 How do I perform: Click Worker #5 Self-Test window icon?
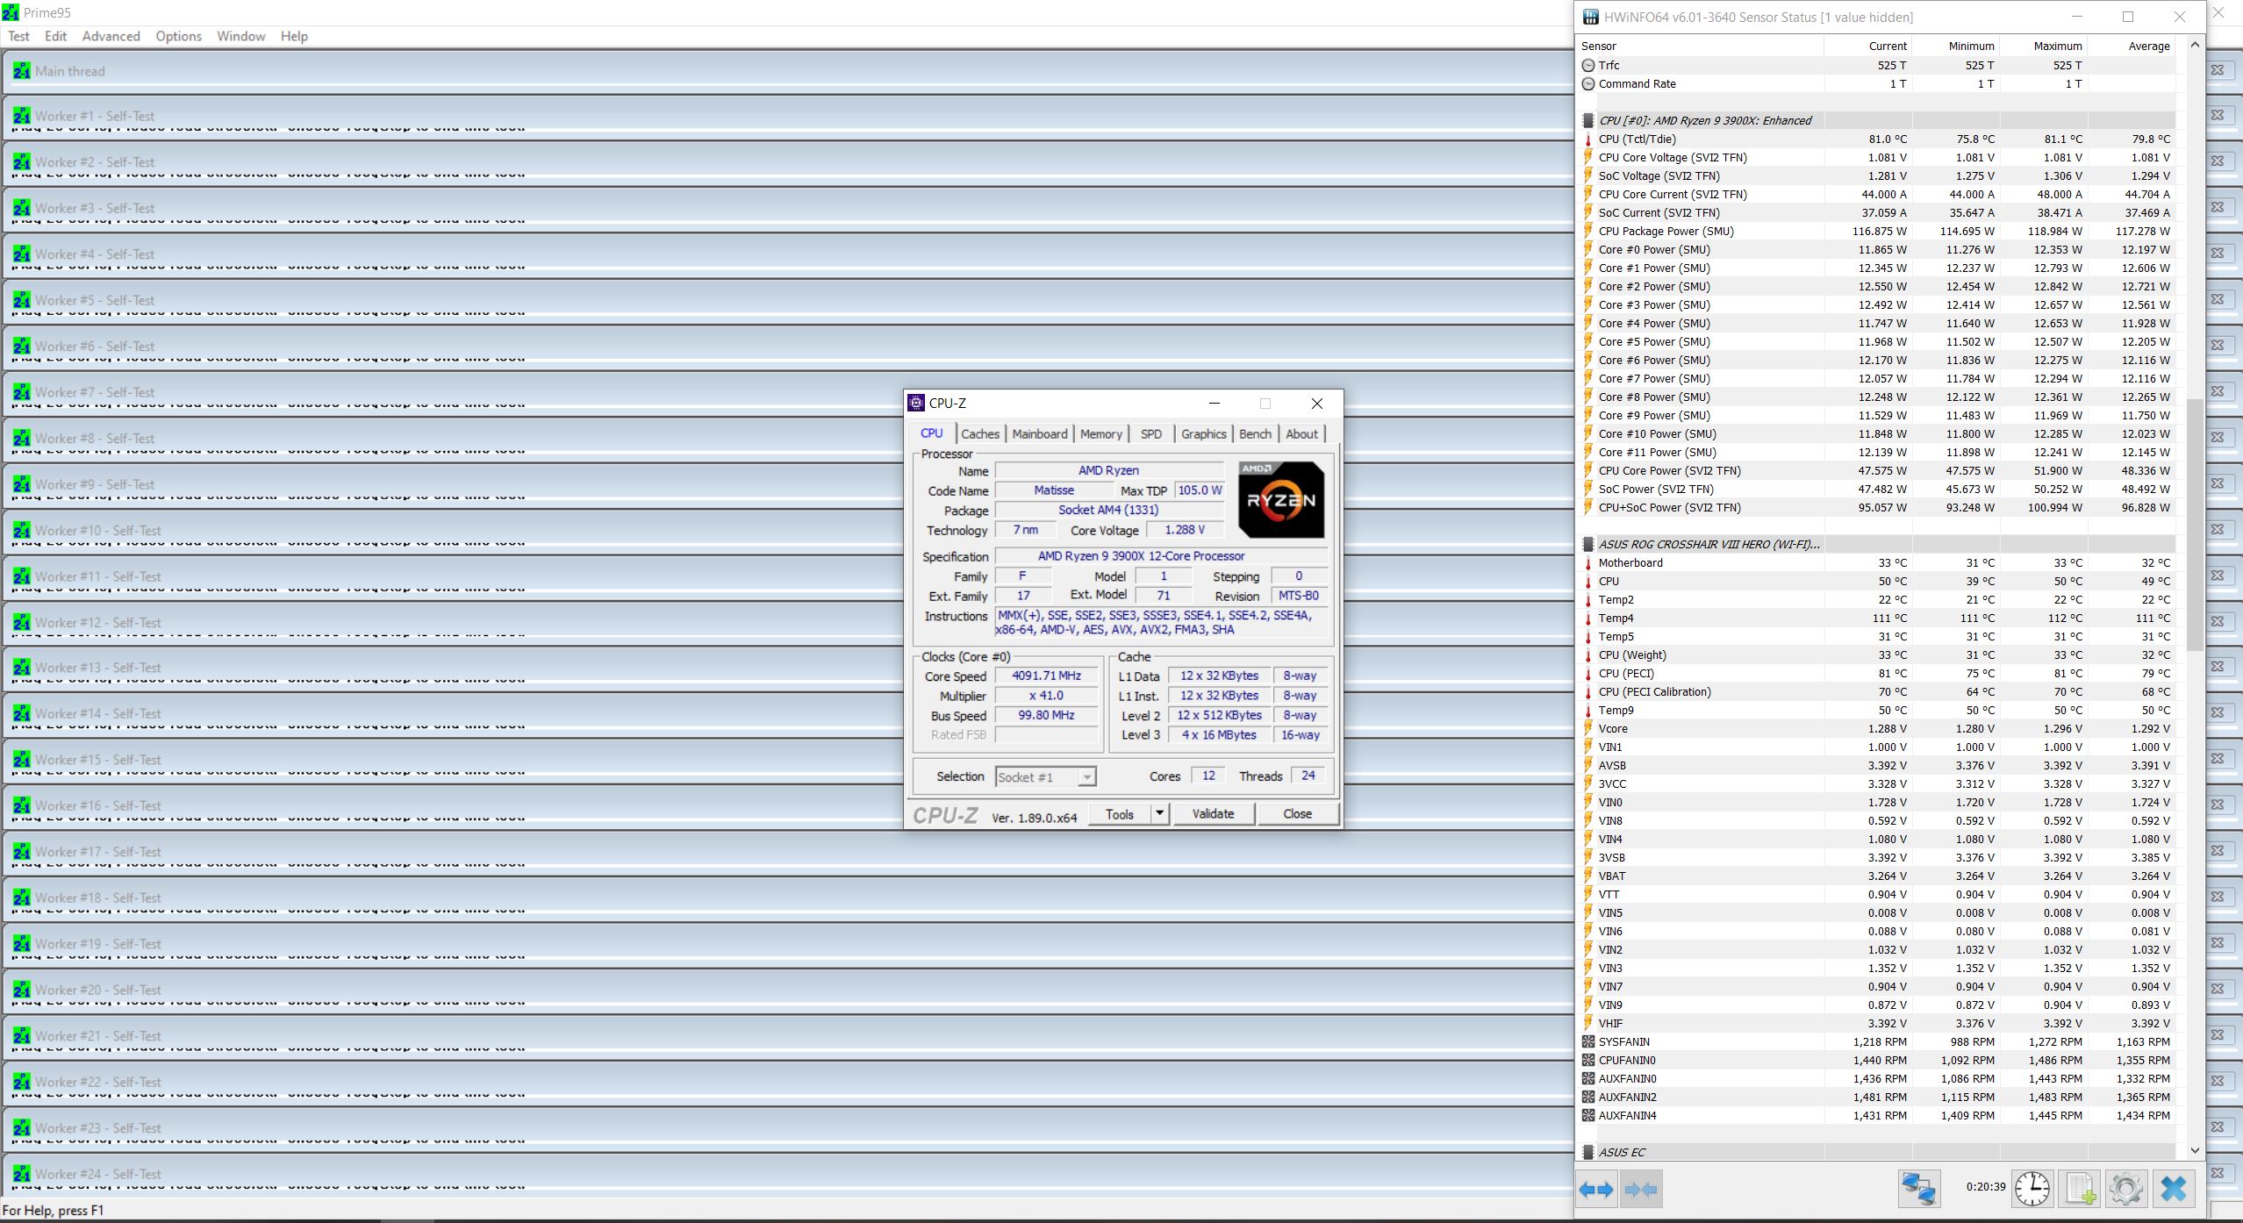tap(22, 300)
